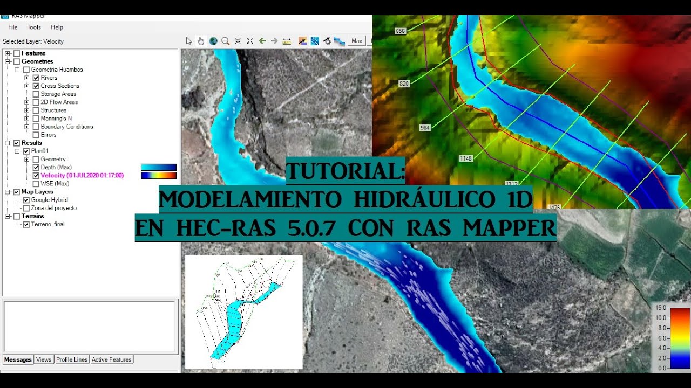Viewport: 691px width, 388px height.
Task: Enable Zona del proyecto checkbox
Action: (x=26, y=208)
